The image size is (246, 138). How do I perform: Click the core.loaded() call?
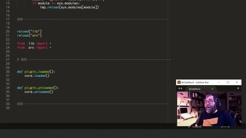click(x=37, y=76)
